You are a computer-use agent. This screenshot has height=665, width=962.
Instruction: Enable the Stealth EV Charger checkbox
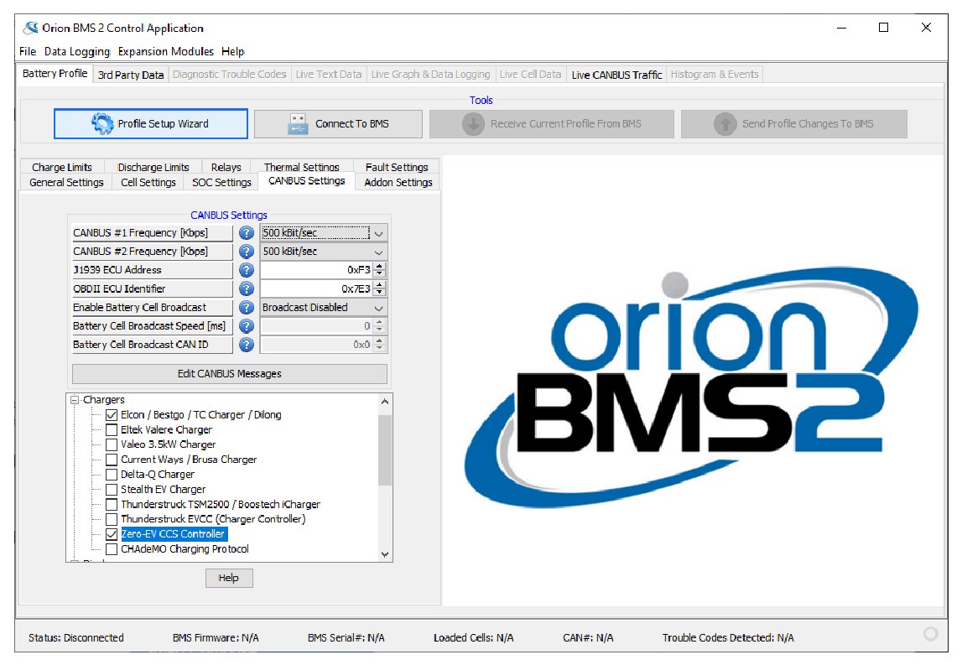(111, 490)
